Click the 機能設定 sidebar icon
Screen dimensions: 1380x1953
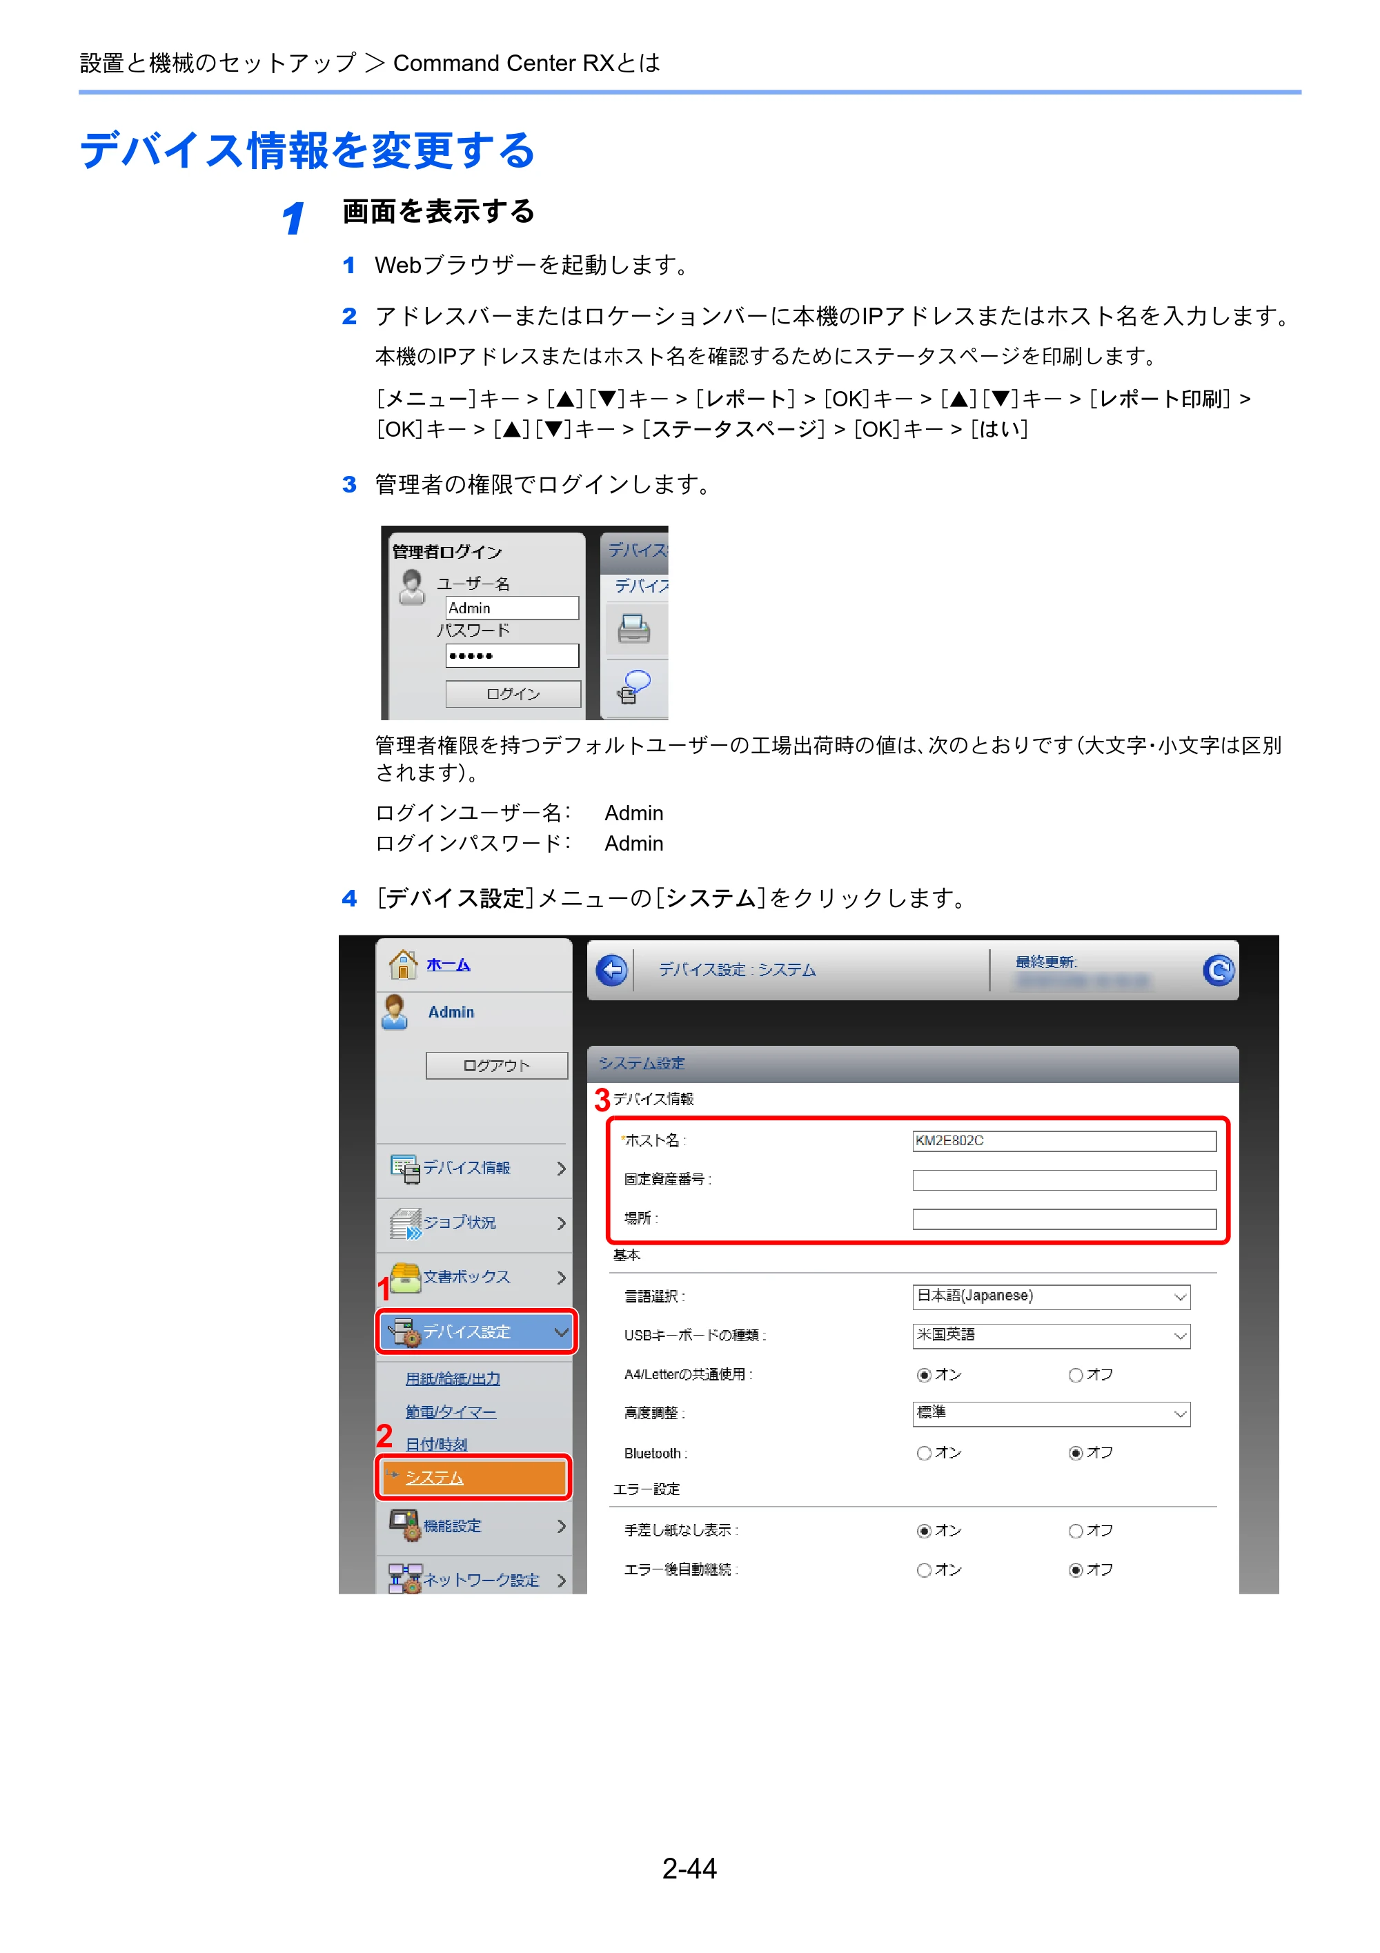405,1525
